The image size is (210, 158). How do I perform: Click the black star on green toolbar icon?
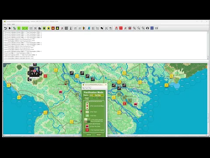click(44, 28)
